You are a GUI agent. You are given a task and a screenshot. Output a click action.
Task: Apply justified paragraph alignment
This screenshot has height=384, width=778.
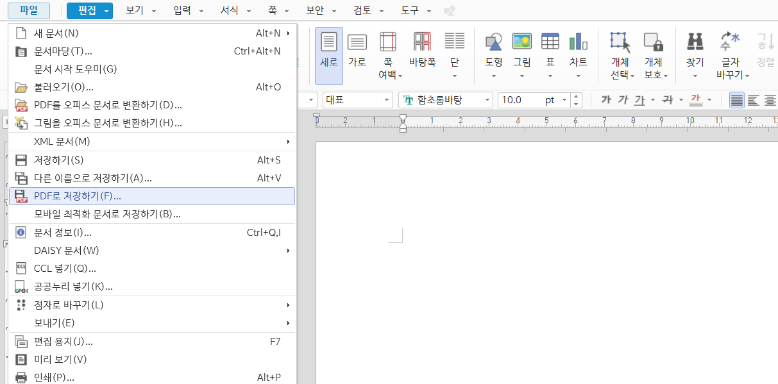[737, 100]
